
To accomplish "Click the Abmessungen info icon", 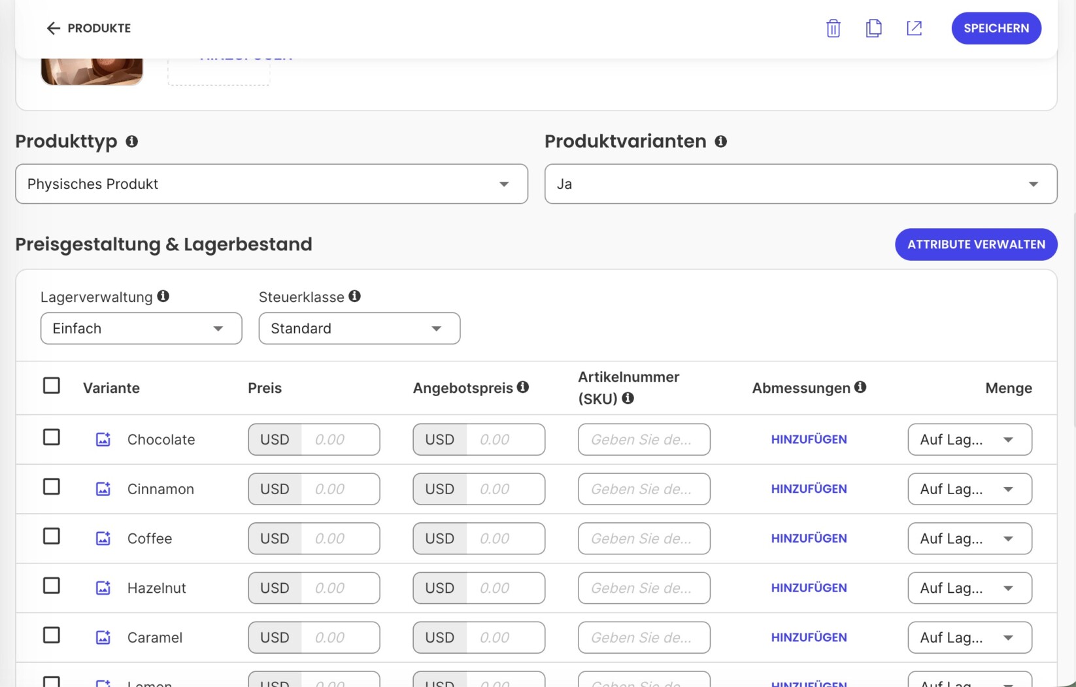I will pos(860,387).
